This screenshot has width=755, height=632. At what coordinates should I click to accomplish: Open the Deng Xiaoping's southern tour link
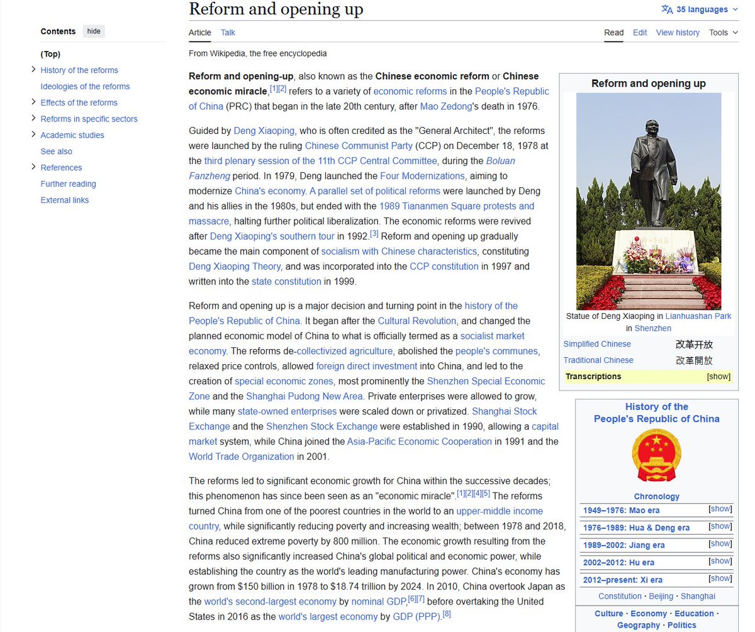tap(272, 236)
